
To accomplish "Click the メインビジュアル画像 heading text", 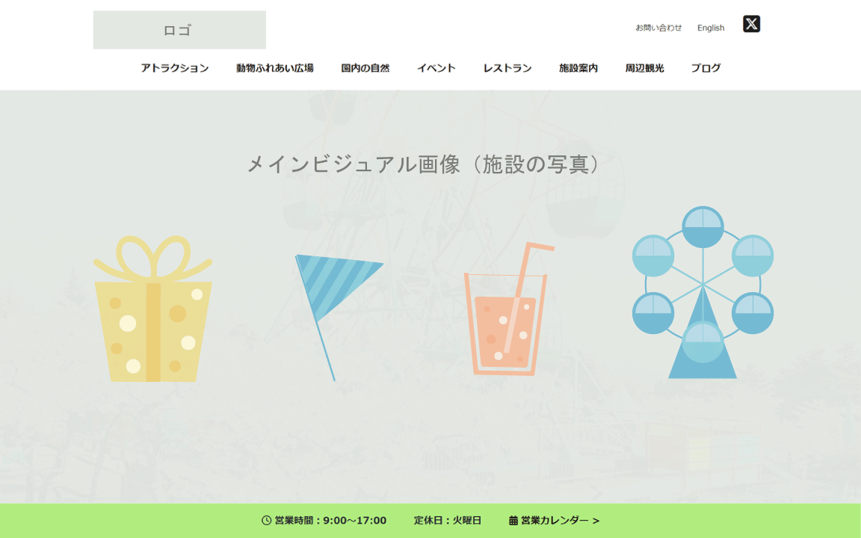I will (x=424, y=164).
